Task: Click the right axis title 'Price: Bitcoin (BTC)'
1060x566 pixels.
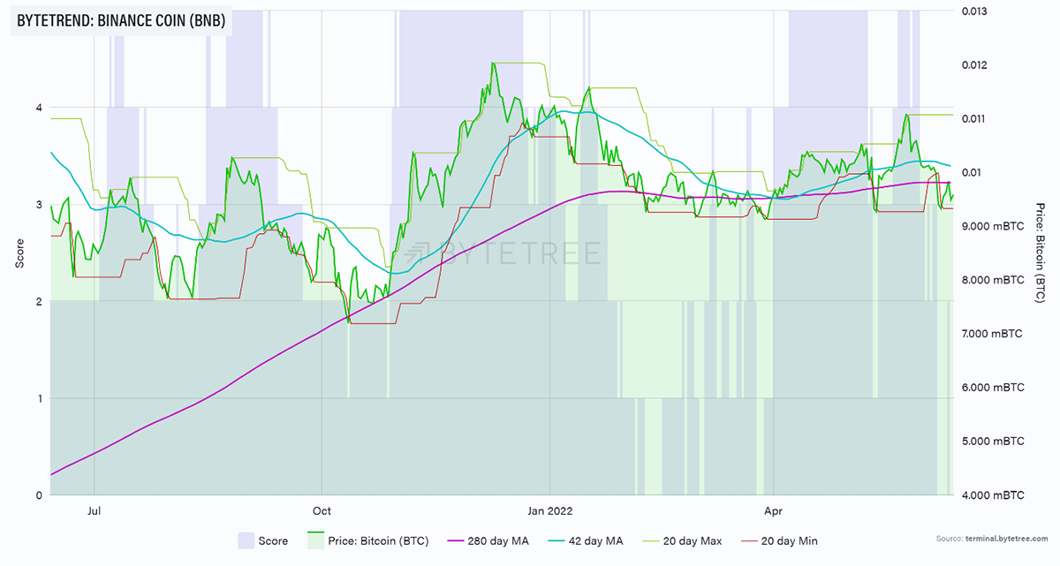Action: tap(1041, 253)
